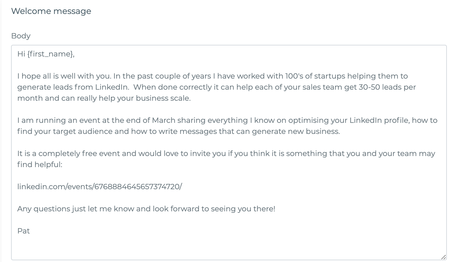The width and height of the screenshot is (455, 262).
Task: Click the Body field label
Action: (x=21, y=36)
